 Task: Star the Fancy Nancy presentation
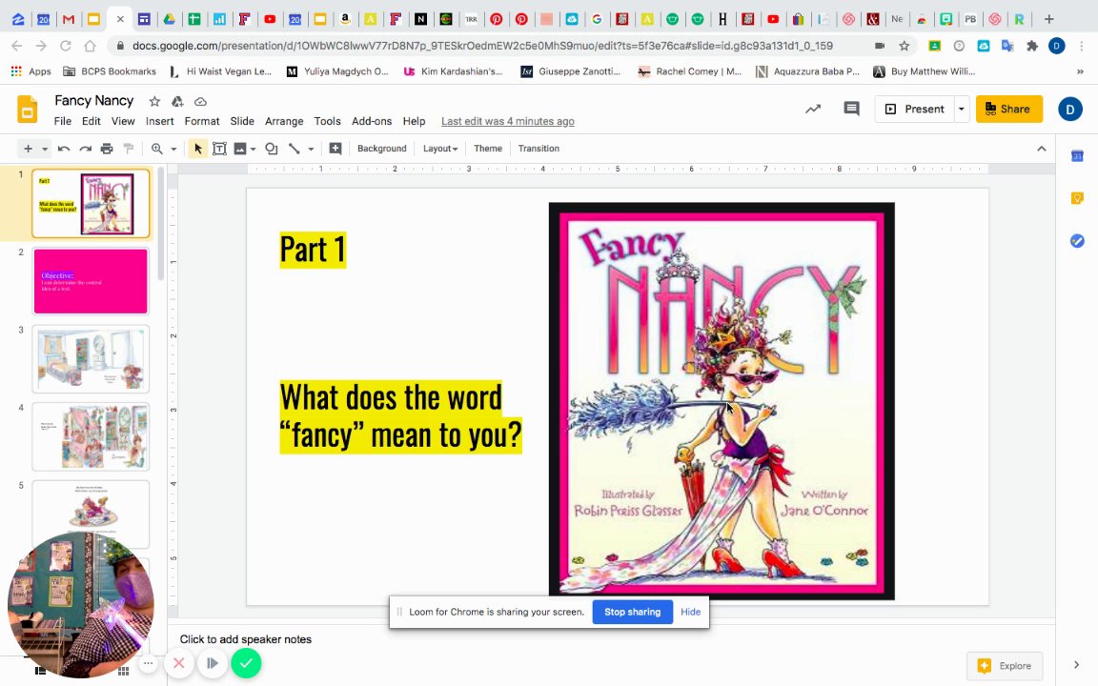(154, 102)
